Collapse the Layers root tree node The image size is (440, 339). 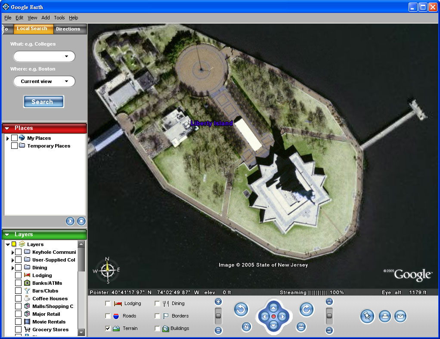click(x=8, y=244)
